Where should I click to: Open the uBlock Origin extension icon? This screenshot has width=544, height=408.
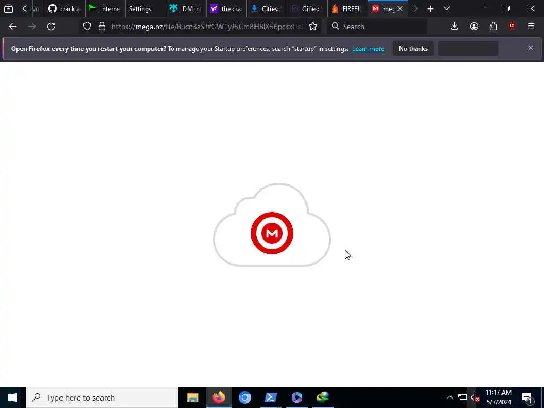point(512,27)
